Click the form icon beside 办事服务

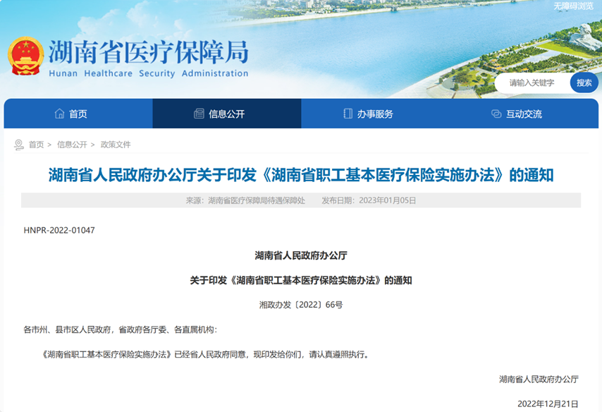(x=348, y=114)
